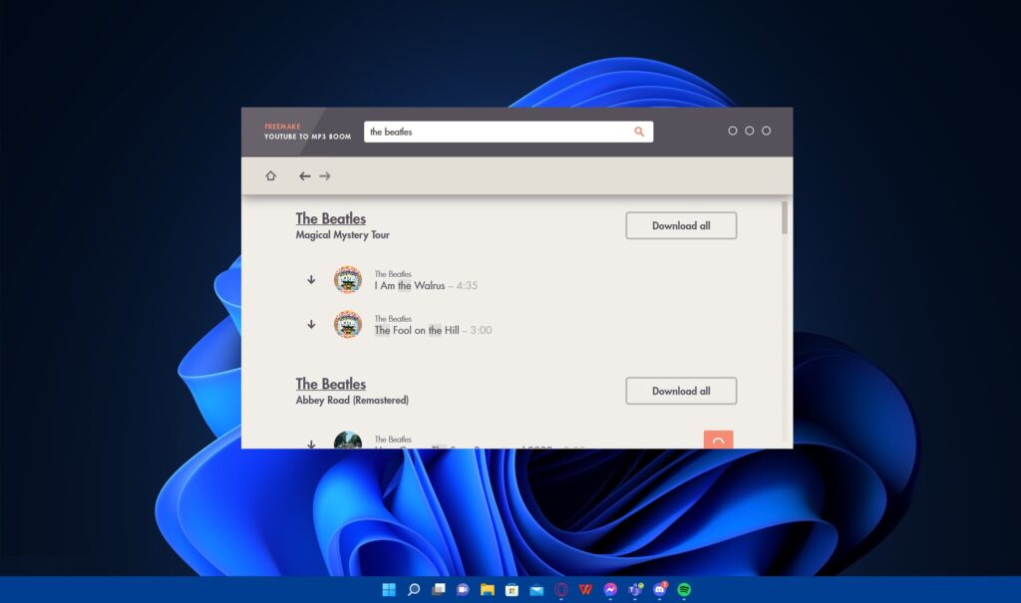Open Opera browser from the taskbar
This screenshot has height=603, width=1021.
coord(561,589)
